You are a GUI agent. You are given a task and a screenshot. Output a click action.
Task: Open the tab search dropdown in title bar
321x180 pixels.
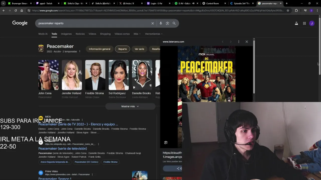3,3
